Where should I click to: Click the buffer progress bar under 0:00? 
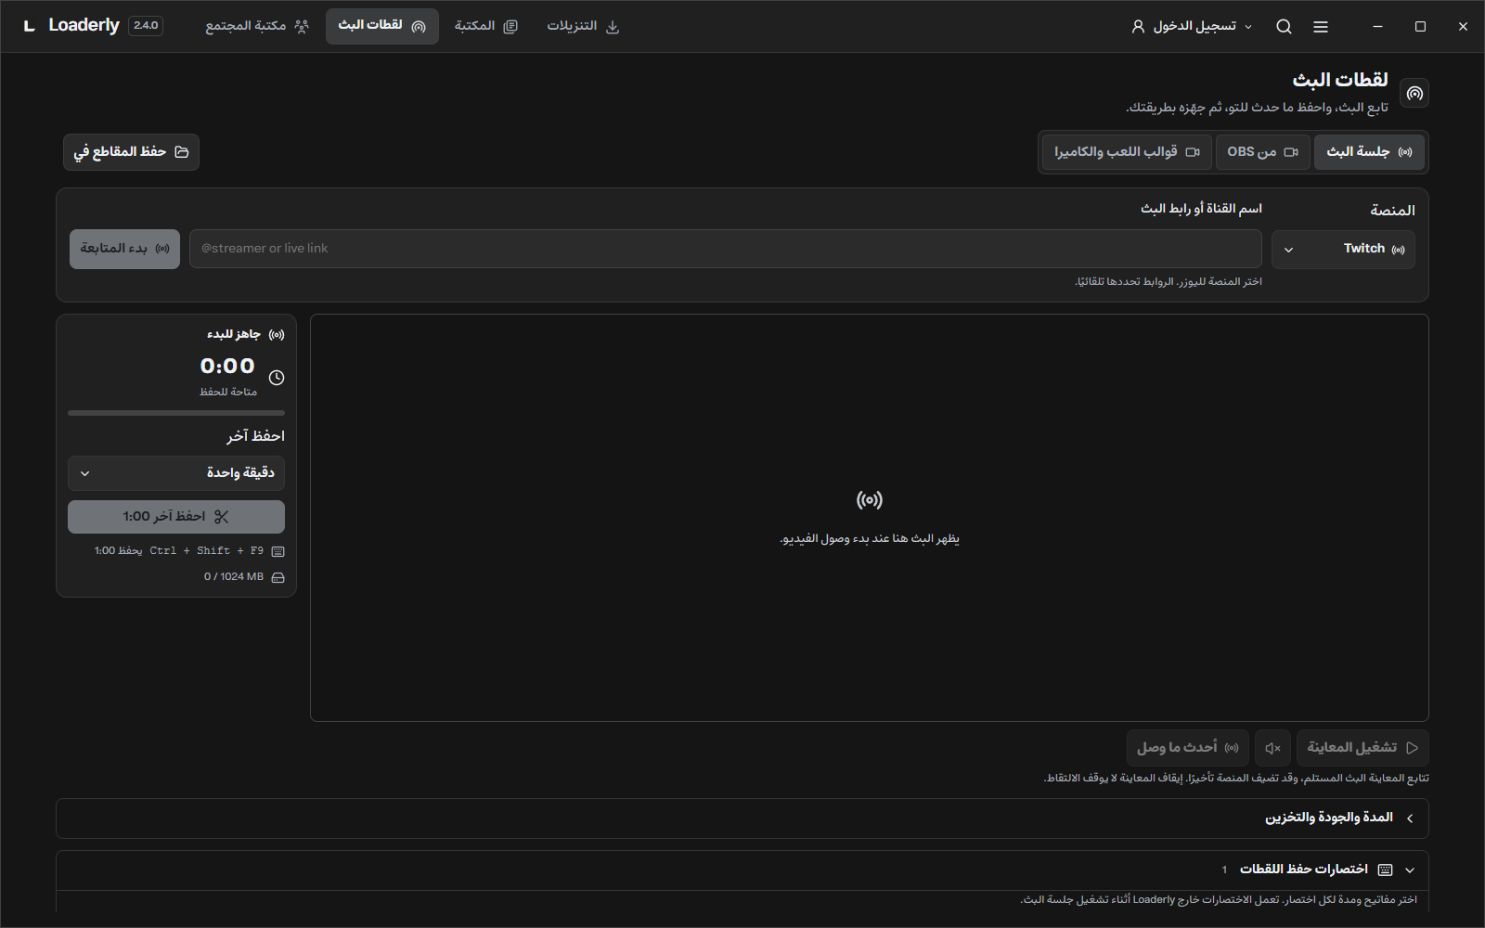click(x=176, y=413)
